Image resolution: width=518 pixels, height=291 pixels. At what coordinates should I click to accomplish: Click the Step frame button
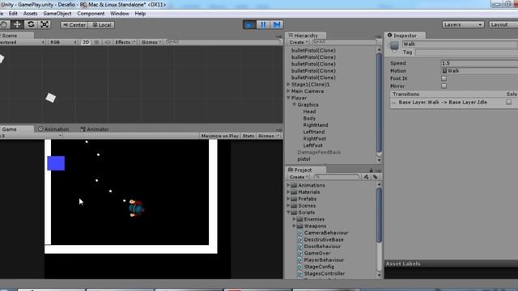(277, 25)
